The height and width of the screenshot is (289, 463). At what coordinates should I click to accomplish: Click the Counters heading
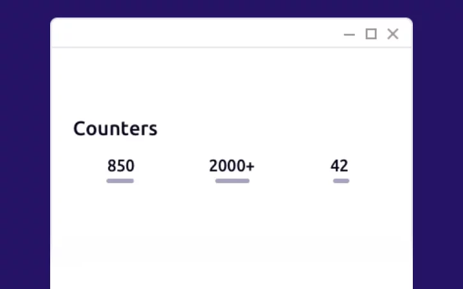(115, 128)
